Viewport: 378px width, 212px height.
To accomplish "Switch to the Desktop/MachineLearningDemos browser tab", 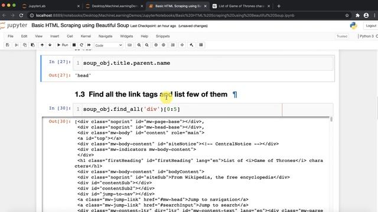I will pos(114,6).
